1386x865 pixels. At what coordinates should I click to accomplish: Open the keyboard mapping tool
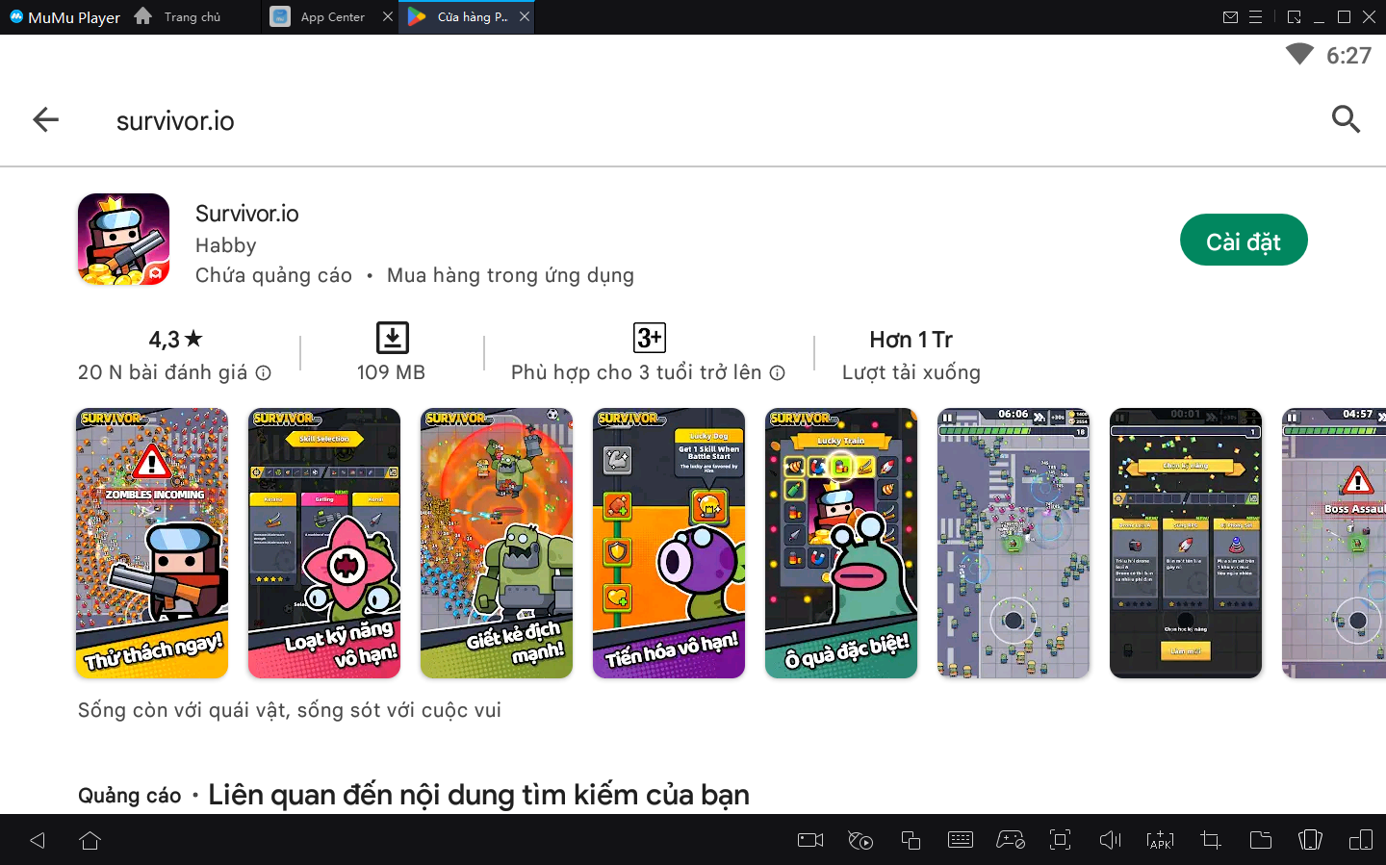pyautogui.click(x=961, y=840)
